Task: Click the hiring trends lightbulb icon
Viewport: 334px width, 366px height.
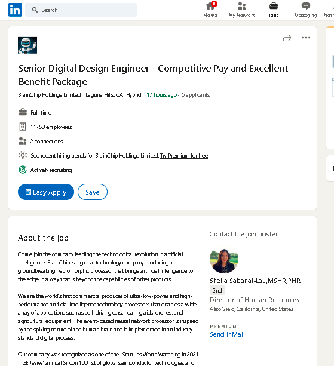Action: (23, 155)
